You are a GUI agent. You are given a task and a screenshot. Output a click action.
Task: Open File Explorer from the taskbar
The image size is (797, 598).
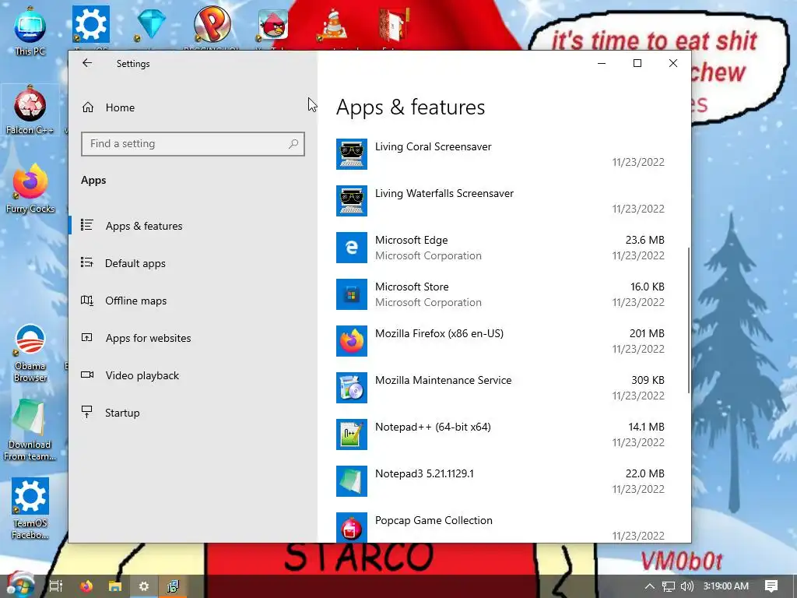pyautogui.click(x=115, y=586)
